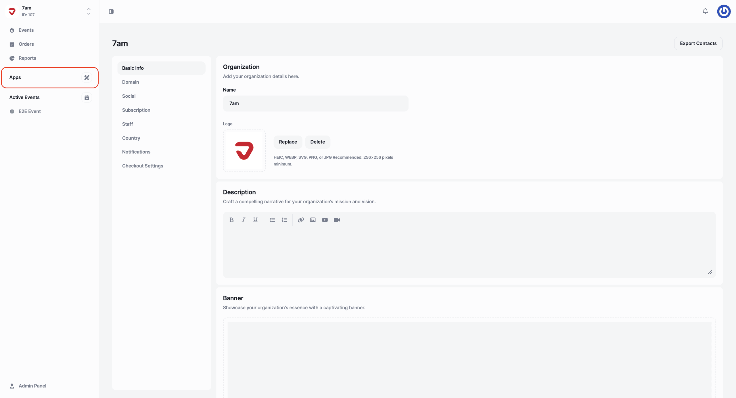Screen dimensions: 736x398
Task: Click the organization Name input field
Action: tap(315, 103)
